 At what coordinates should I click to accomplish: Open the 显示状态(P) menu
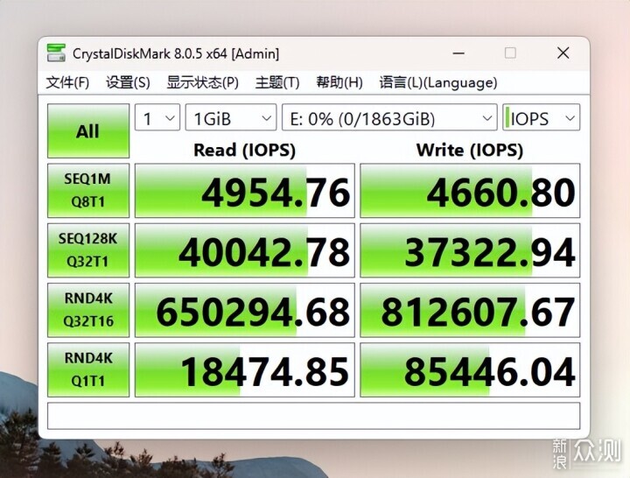pyautogui.click(x=202, y=83)
